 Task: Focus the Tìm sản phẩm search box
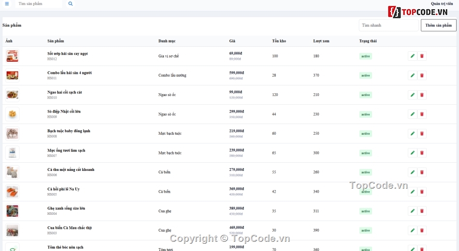[x=39, y=4]
